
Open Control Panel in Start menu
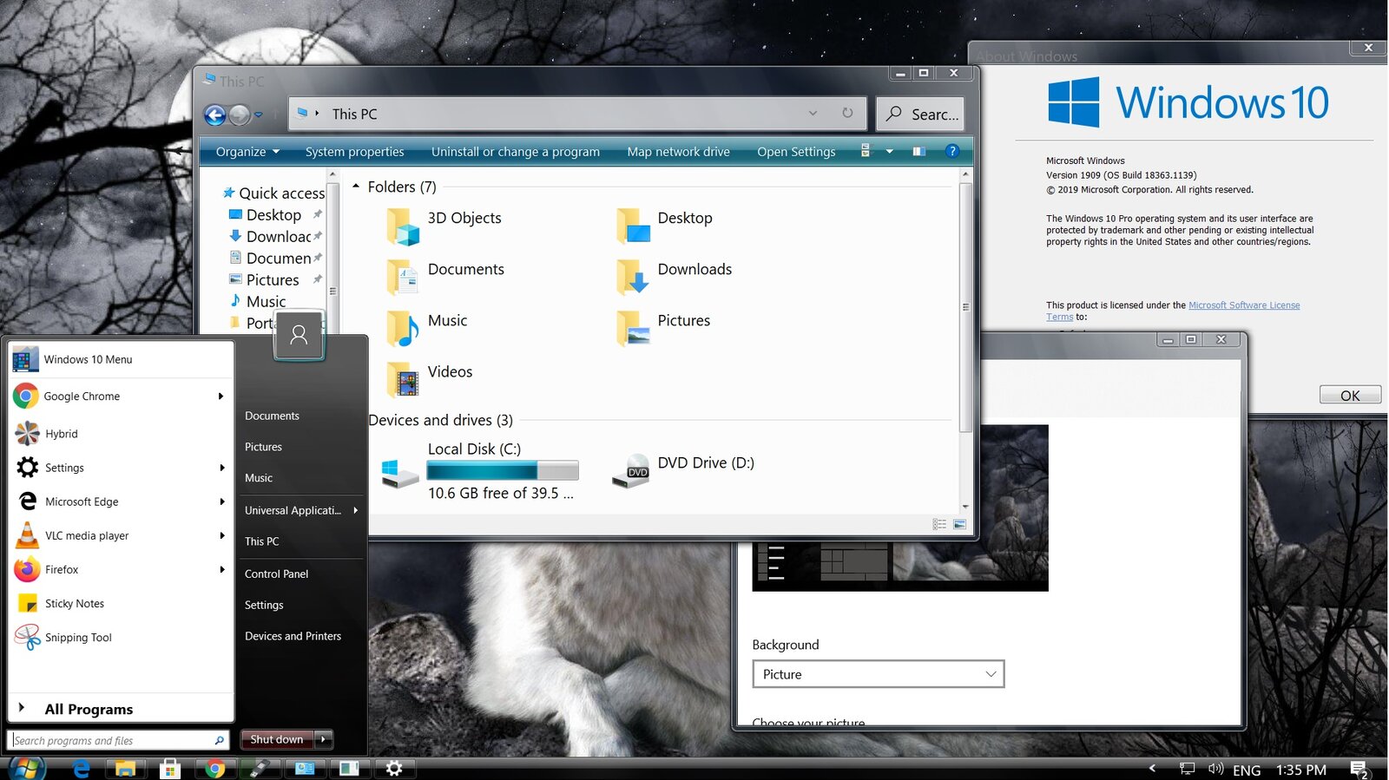(x=276, y=574)
